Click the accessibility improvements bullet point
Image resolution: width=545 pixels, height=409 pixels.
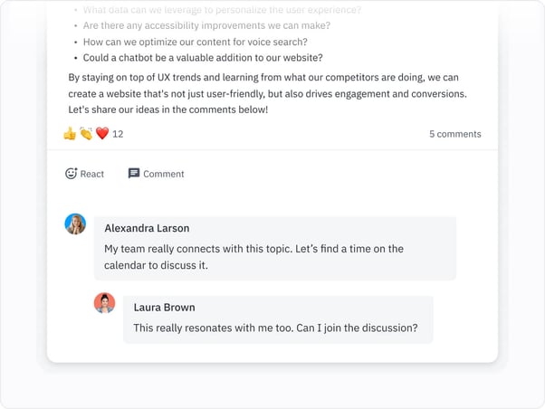206,25
